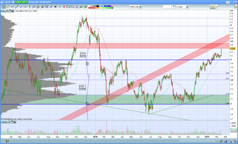The width and height of the screenshot is (238, 144).
Task: Click the 4.298 (+4.63%) price badge
Action: 21,2
